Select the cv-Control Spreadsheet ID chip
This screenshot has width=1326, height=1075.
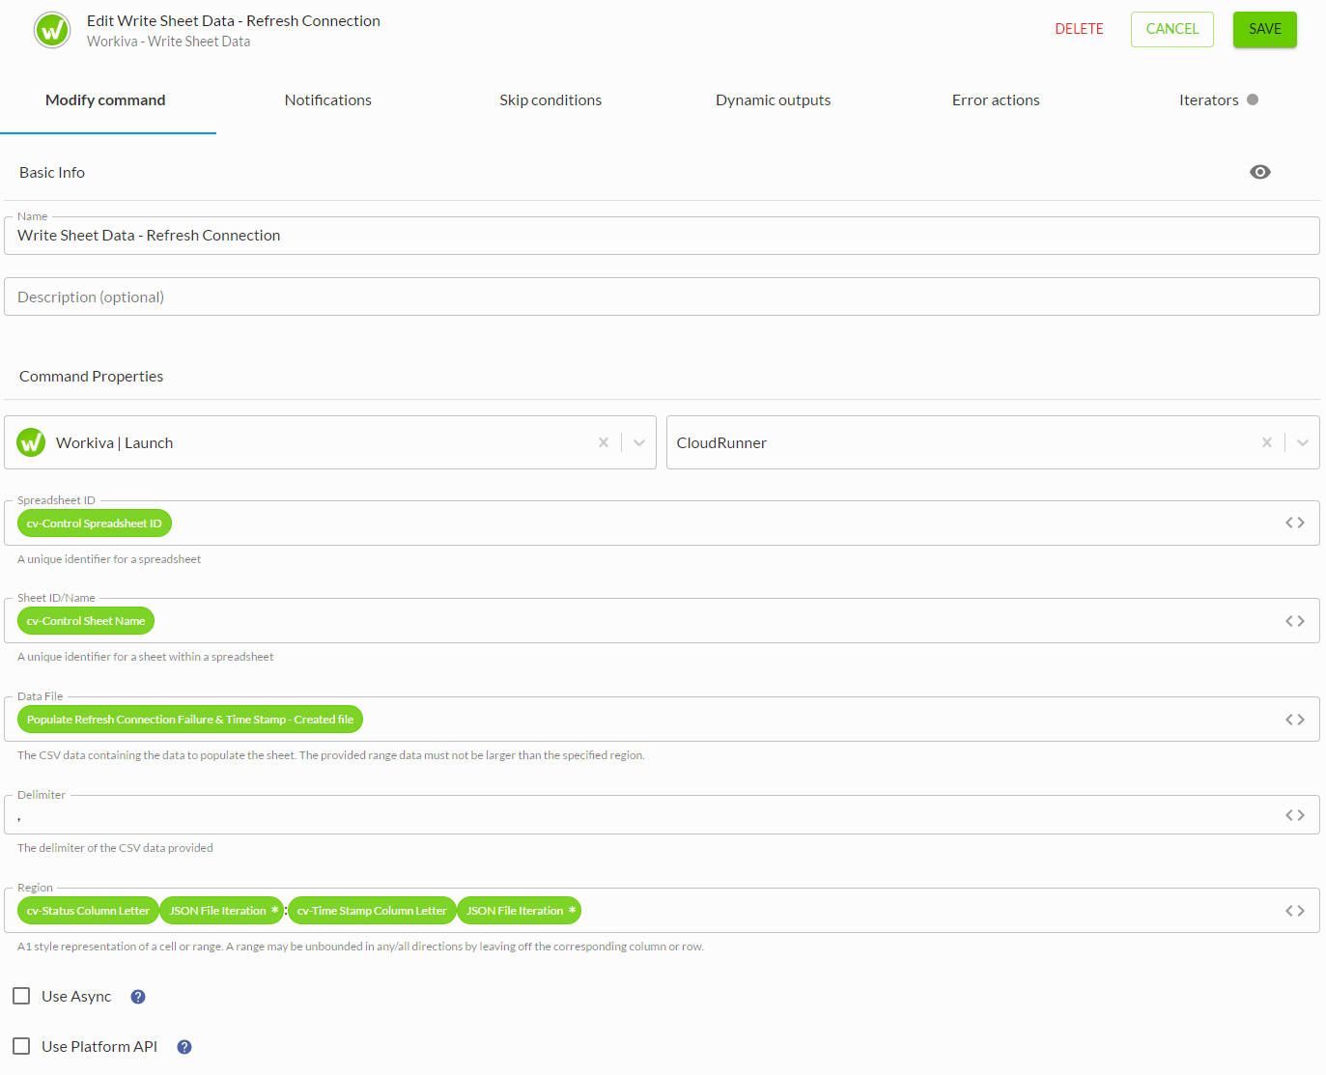(x=95, y=523)
